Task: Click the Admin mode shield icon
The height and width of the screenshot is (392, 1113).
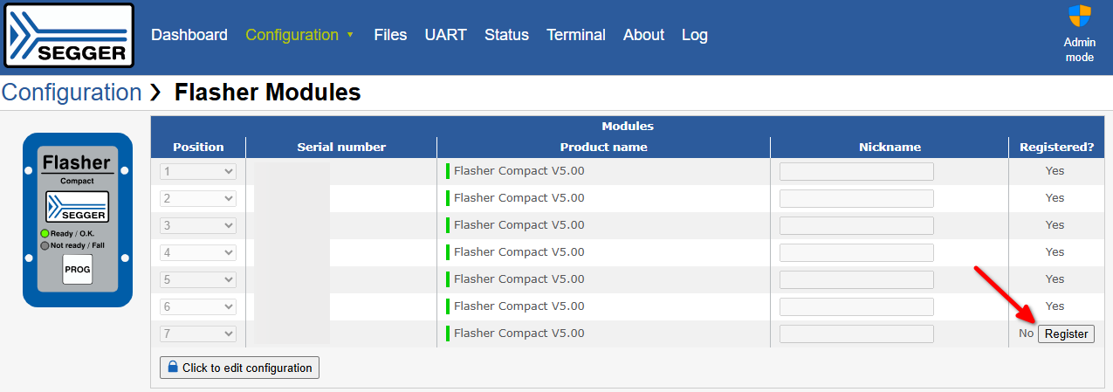Action: point(1080,17)
